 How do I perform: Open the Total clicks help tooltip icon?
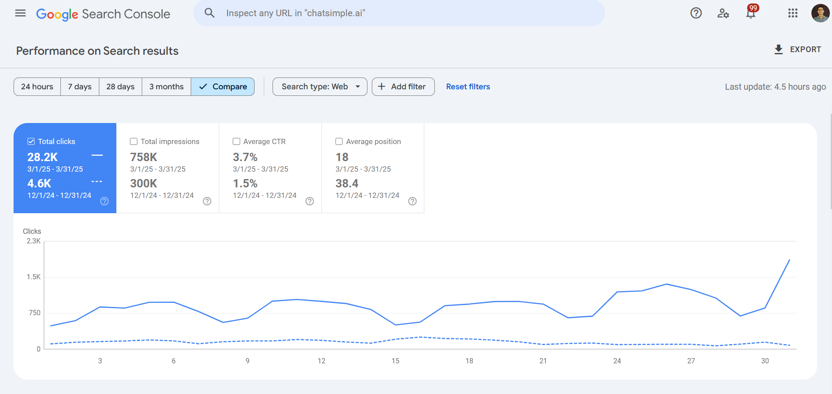104,201
